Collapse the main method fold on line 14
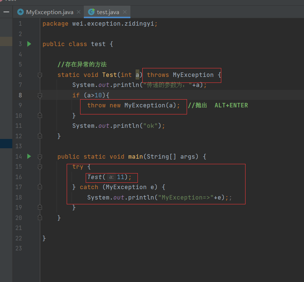This screenshot has width=304, height=282. pyautogui.click(x=40, y=157)
